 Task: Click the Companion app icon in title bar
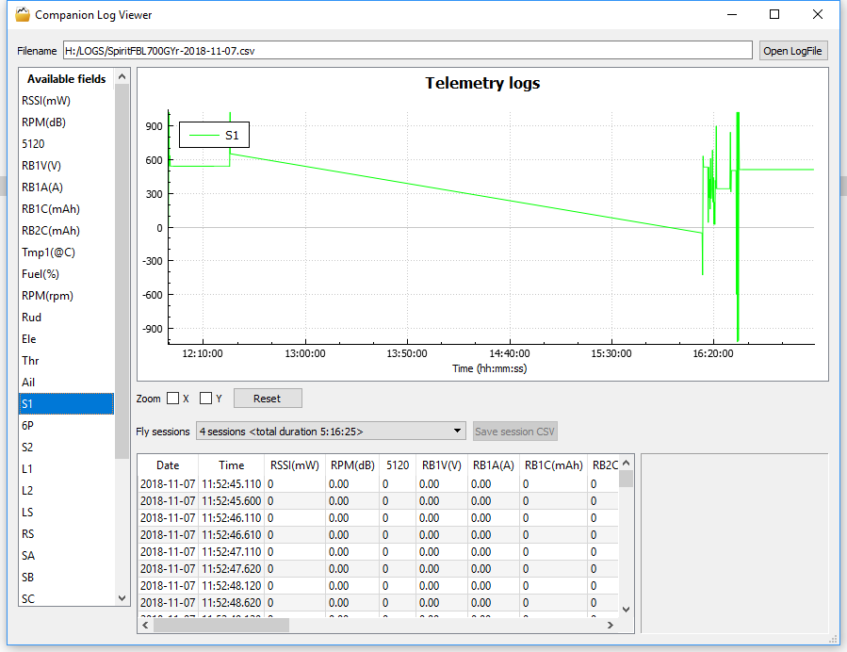(23, 14)
